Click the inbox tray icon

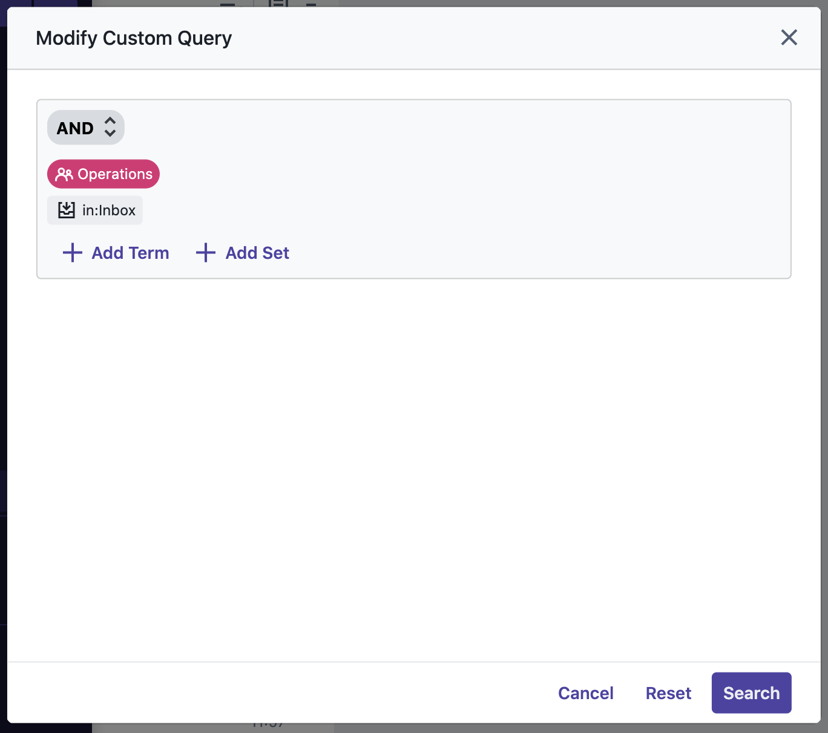pos(67,210)
